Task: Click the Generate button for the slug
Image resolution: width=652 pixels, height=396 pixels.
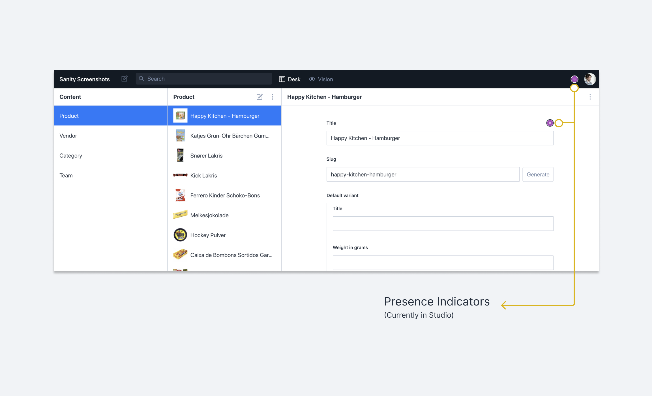Action: [x=538, y=174]
